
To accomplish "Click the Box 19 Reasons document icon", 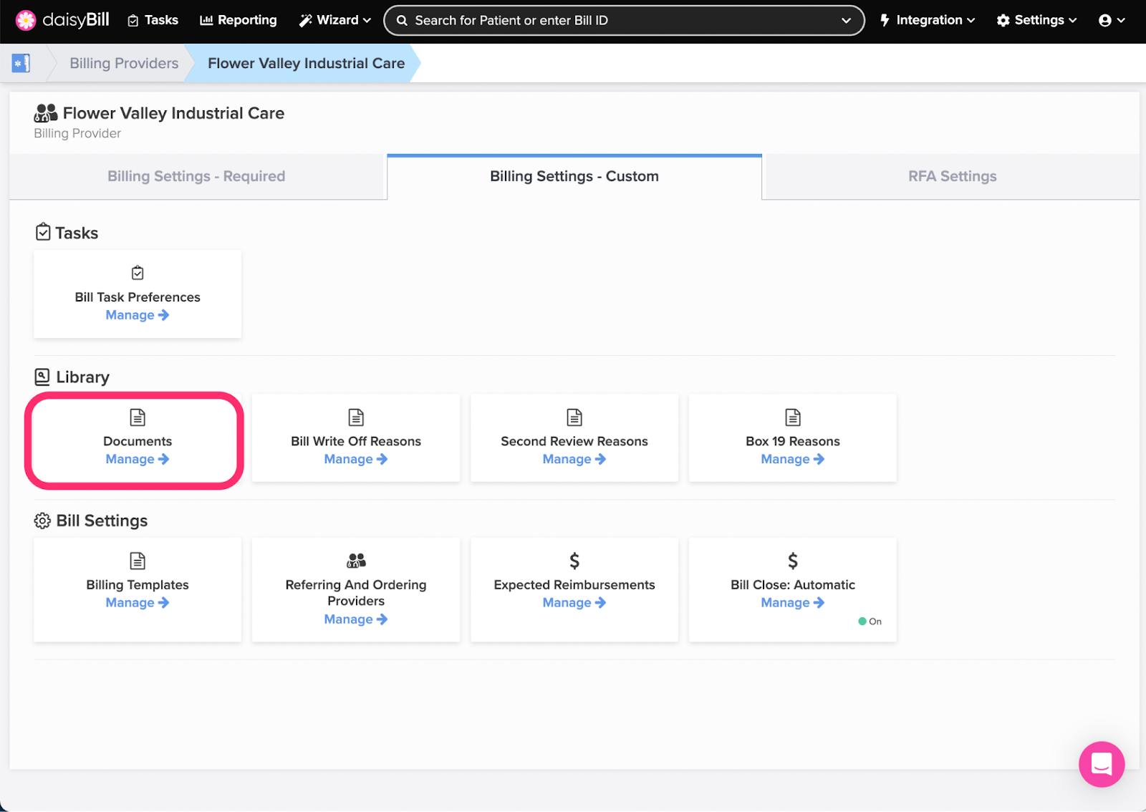I will [x=793, y=417].
